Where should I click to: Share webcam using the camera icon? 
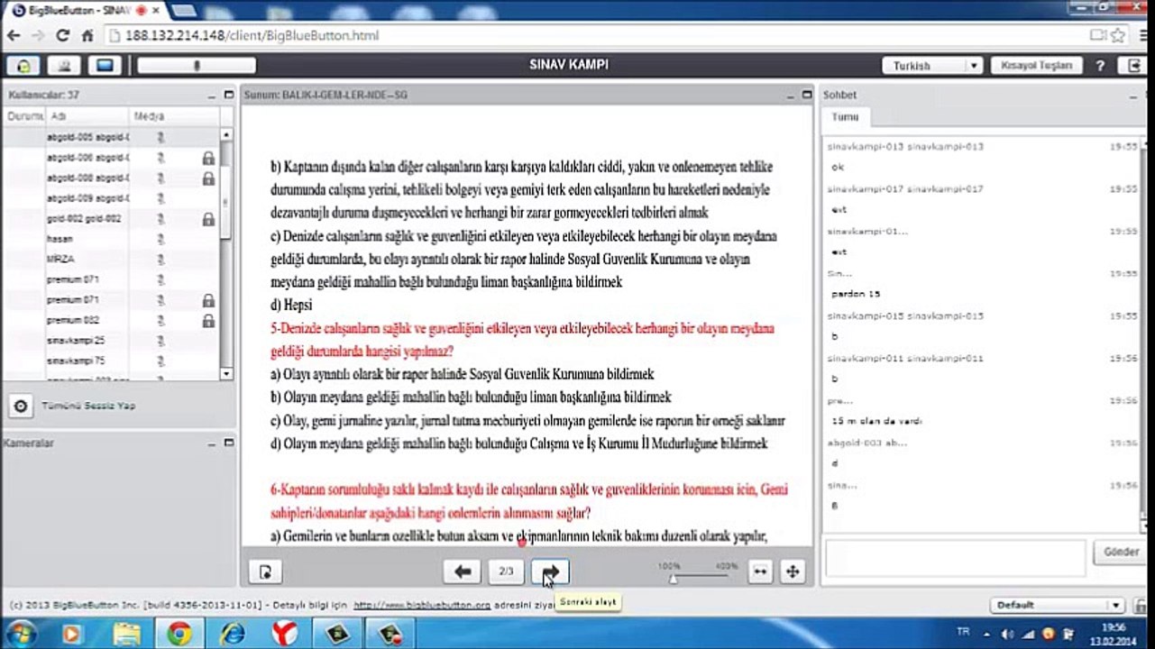tap(64, 66)
